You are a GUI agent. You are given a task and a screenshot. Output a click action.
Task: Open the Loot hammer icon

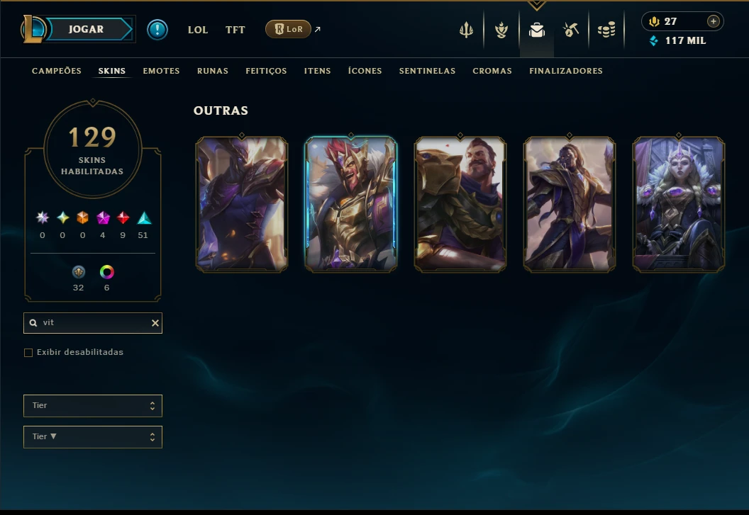point(571,30)
